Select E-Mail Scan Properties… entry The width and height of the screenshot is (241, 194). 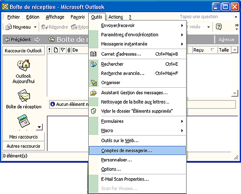[x=137, y=179]
